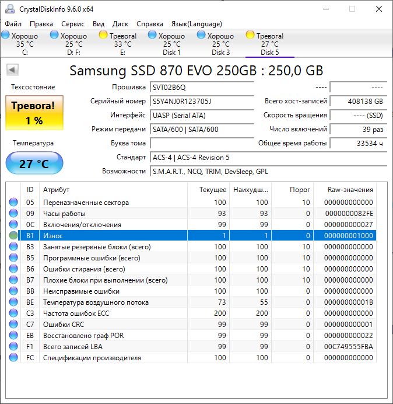
Task: Select the Переназначенные сектора attribute row
Action: [192, 202]
